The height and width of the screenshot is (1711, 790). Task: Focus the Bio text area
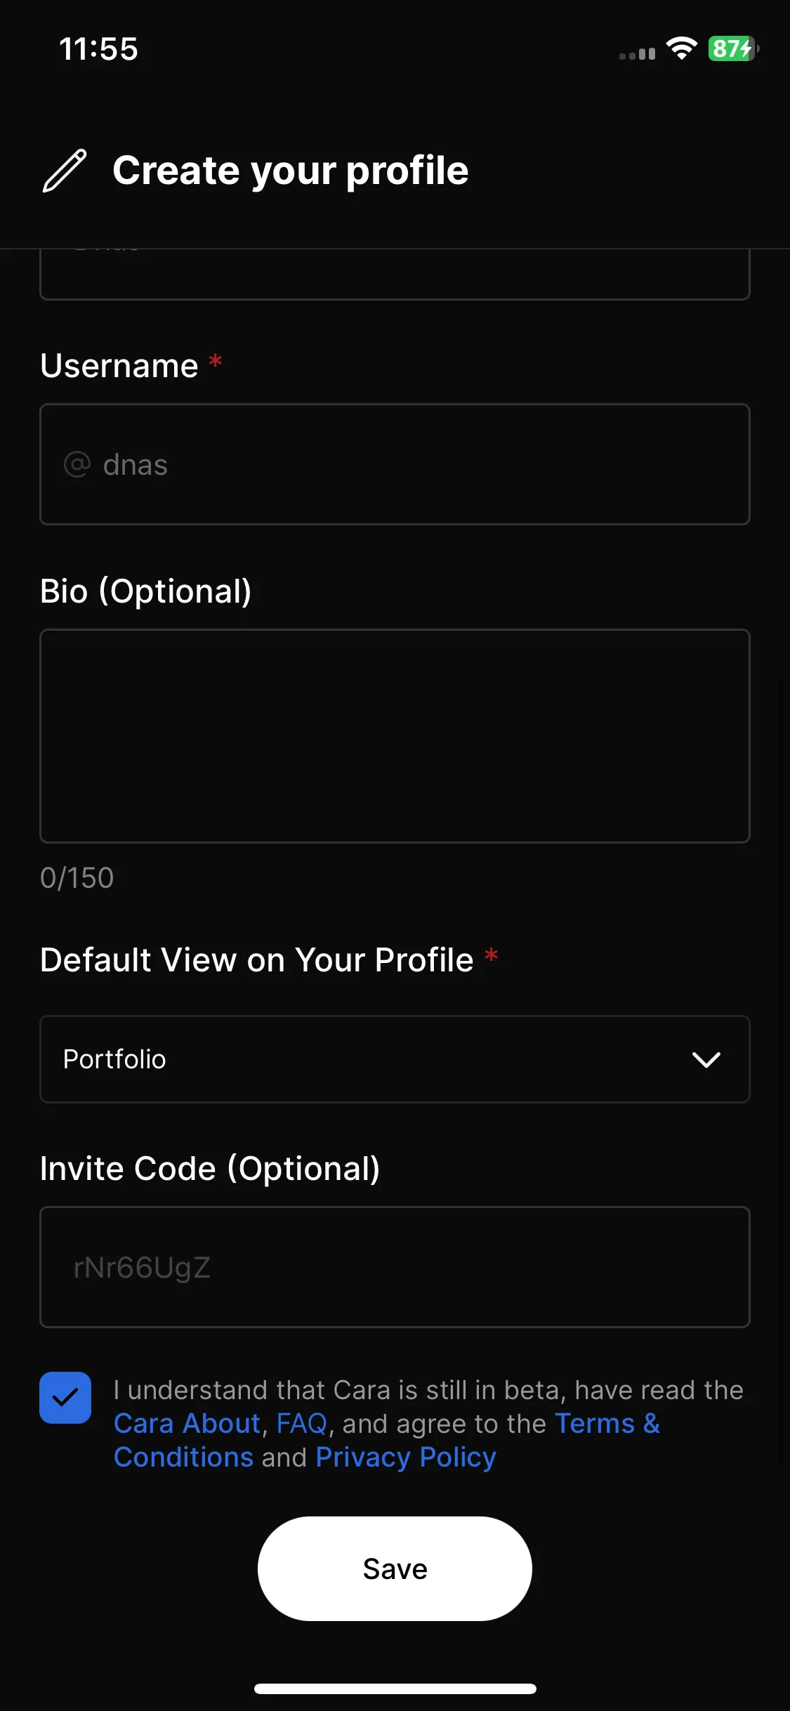[395, 736]
